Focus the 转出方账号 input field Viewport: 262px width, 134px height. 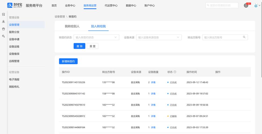(225, 37)
